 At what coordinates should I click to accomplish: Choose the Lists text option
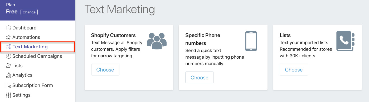(x=294, y=70)
